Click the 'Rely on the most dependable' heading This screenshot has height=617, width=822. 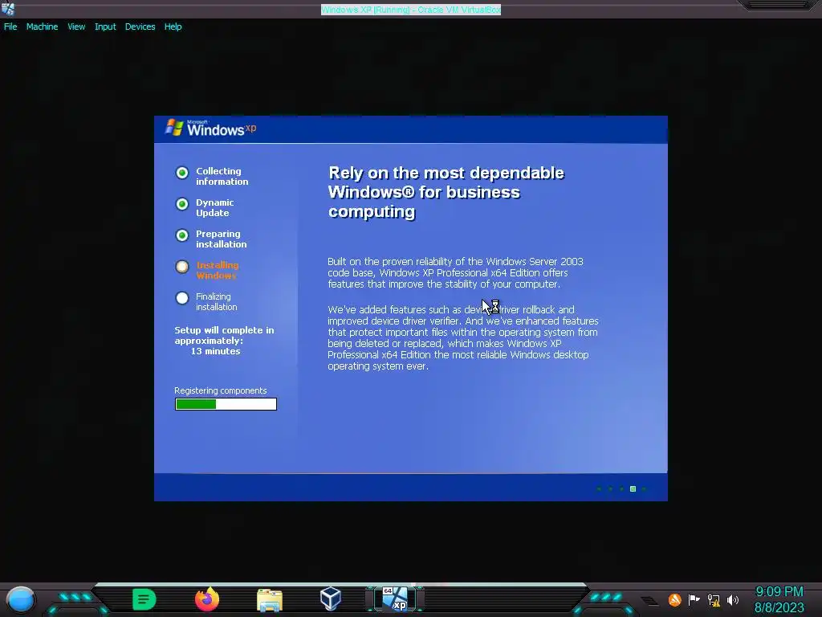coord(446,192)
